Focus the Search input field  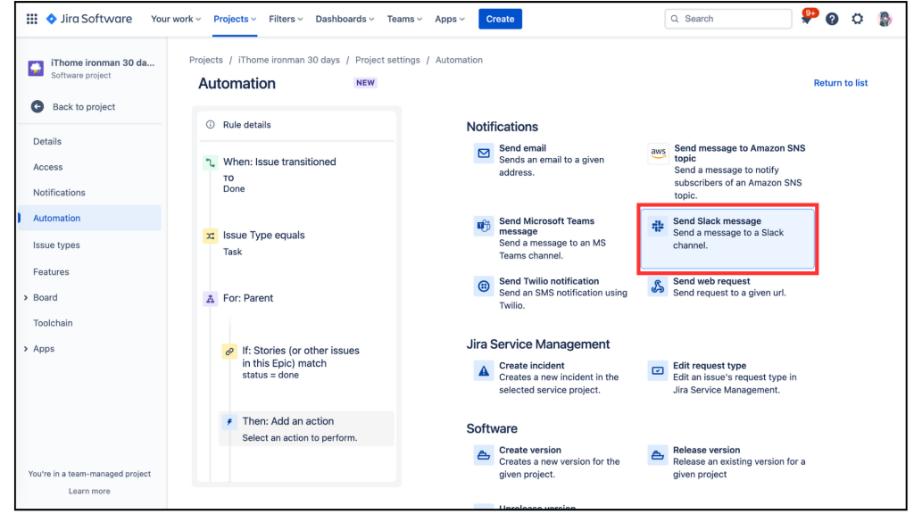pyautogui.click(x=728, y=19)
